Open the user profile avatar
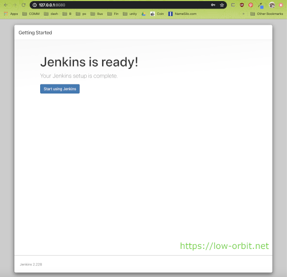 (x=272, y=5)
